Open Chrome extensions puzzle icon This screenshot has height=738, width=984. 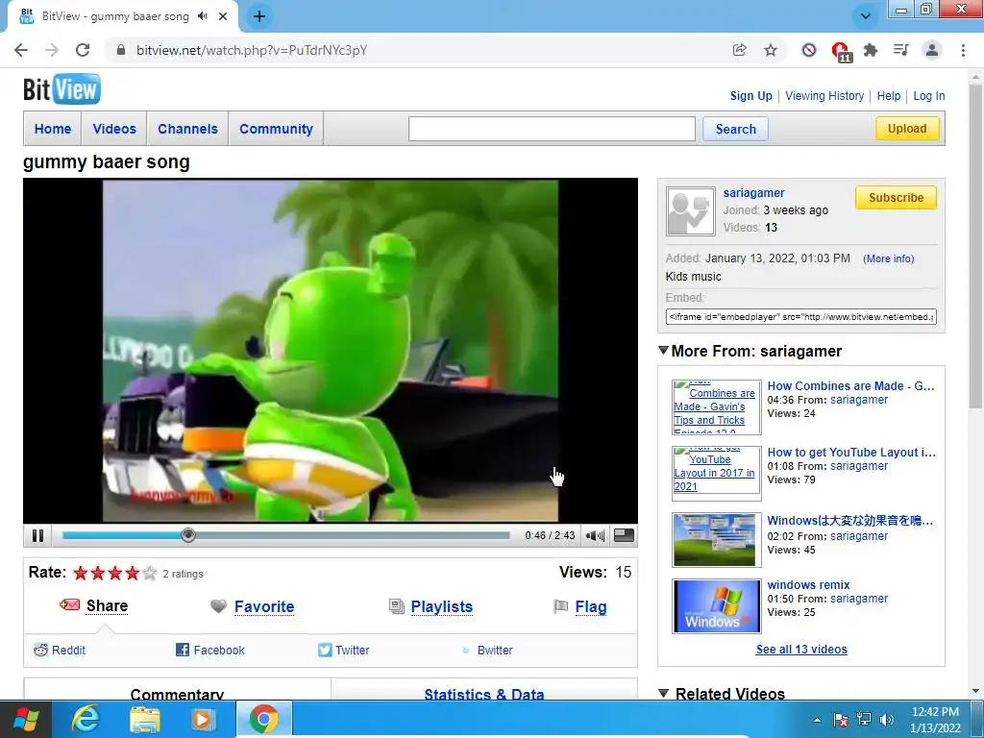click(x=871, y=50)
